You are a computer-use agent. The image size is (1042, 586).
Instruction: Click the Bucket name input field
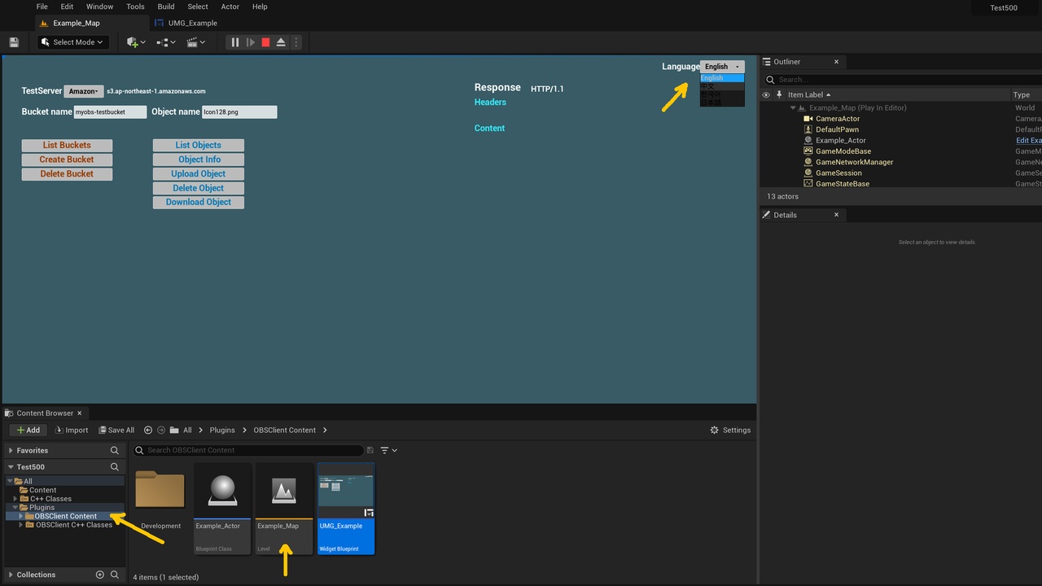[110, 112]
